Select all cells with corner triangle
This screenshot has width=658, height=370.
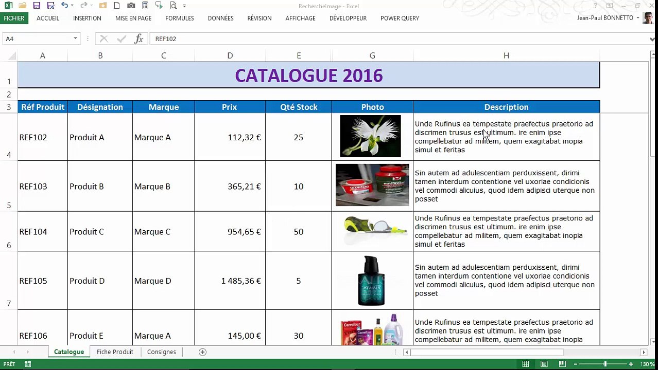tap(11, 55)
